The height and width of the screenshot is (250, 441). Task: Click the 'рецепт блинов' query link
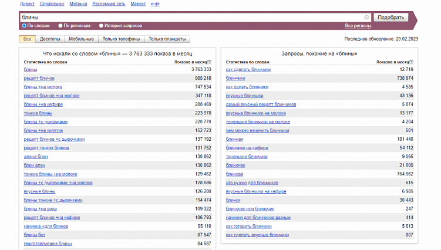coord(39,78)
